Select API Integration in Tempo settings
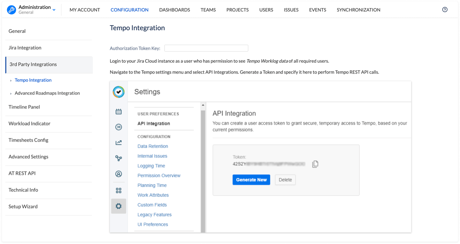Viewport: 460px width, 244px height. click(x=154, y=124)
